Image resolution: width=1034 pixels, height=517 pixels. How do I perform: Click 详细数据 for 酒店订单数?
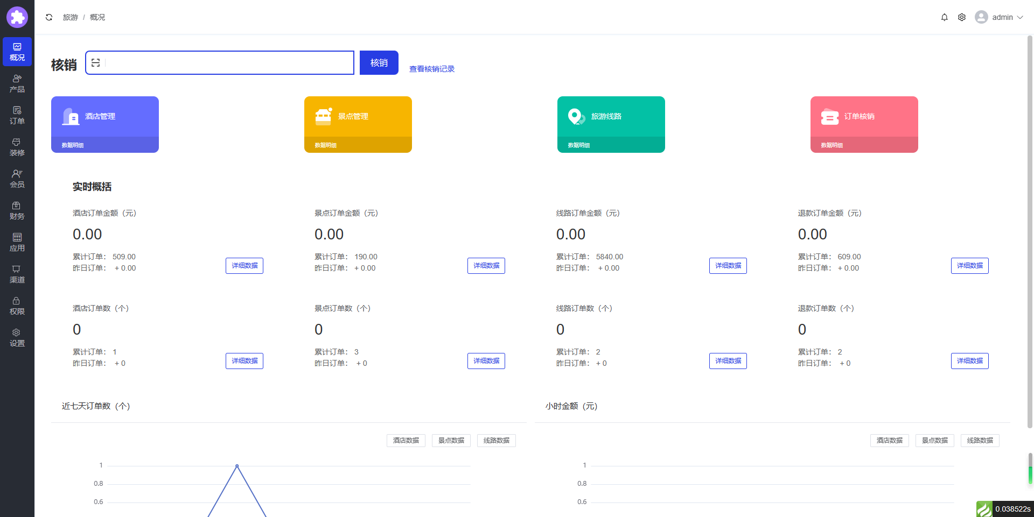[x=244, y=361]
